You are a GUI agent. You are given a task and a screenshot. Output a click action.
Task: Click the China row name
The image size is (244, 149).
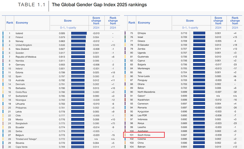point(141,143)
